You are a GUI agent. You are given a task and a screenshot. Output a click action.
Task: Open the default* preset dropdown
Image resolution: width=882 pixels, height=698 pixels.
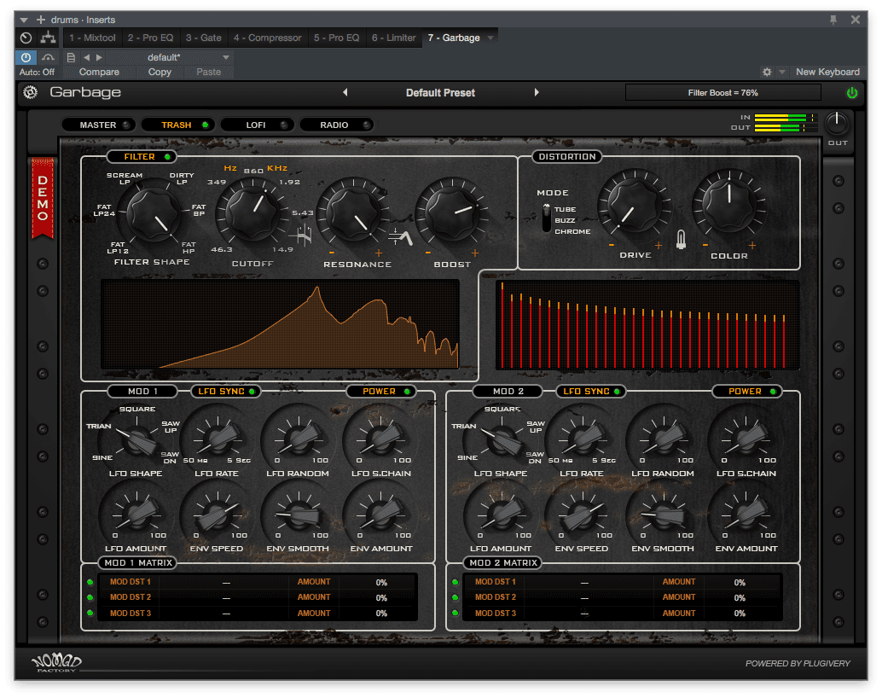225,57
